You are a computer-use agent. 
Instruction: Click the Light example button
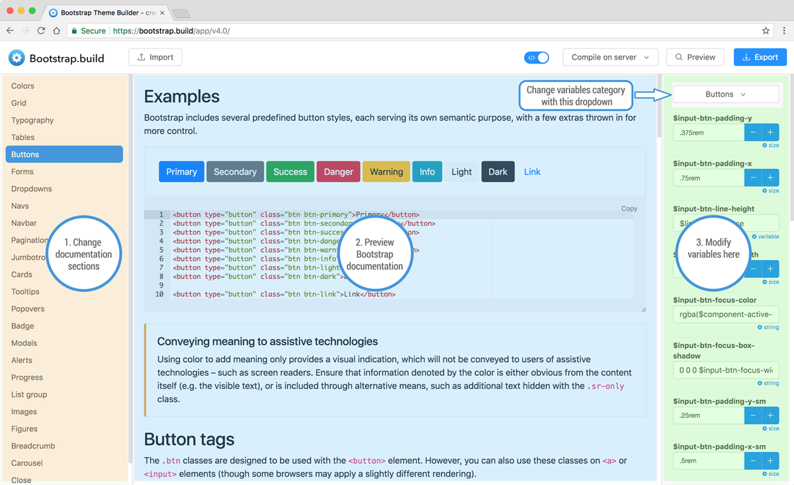(462, 171)
